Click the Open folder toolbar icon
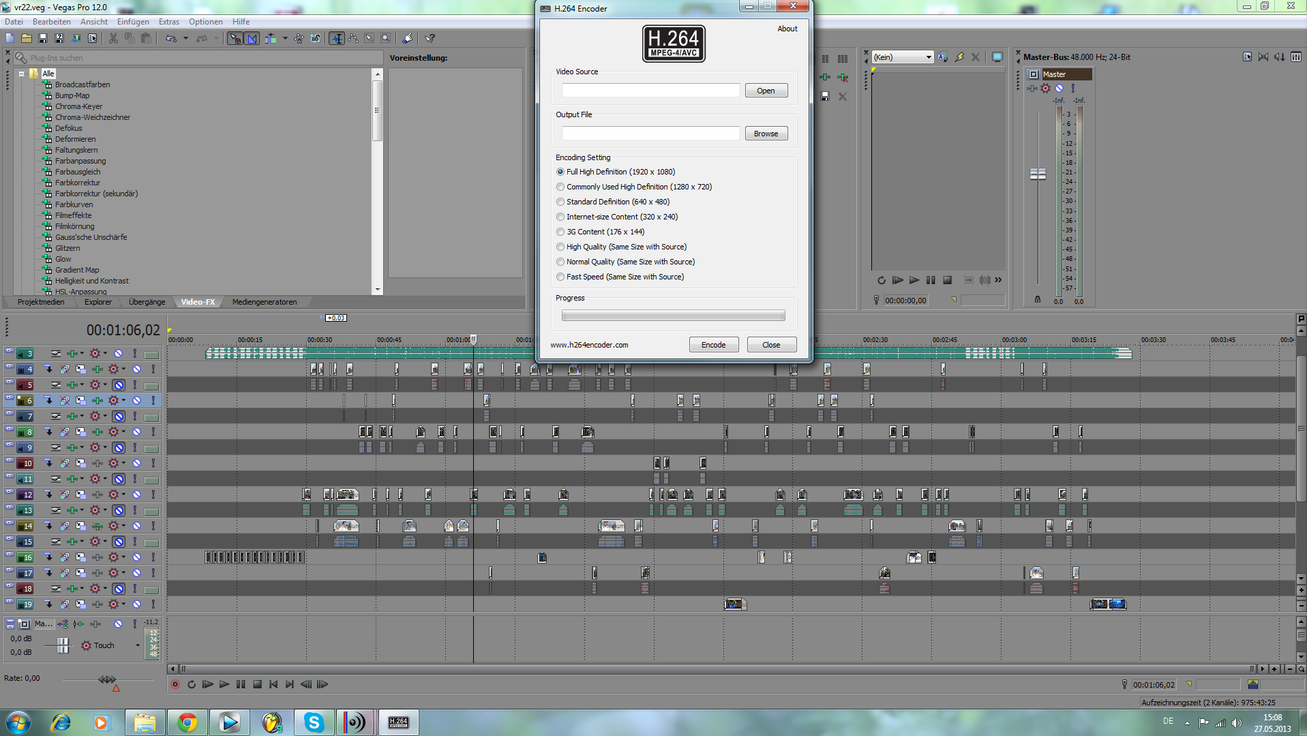Image resolution: width=1307 pixels, height=736 pixels. [27, 39]
